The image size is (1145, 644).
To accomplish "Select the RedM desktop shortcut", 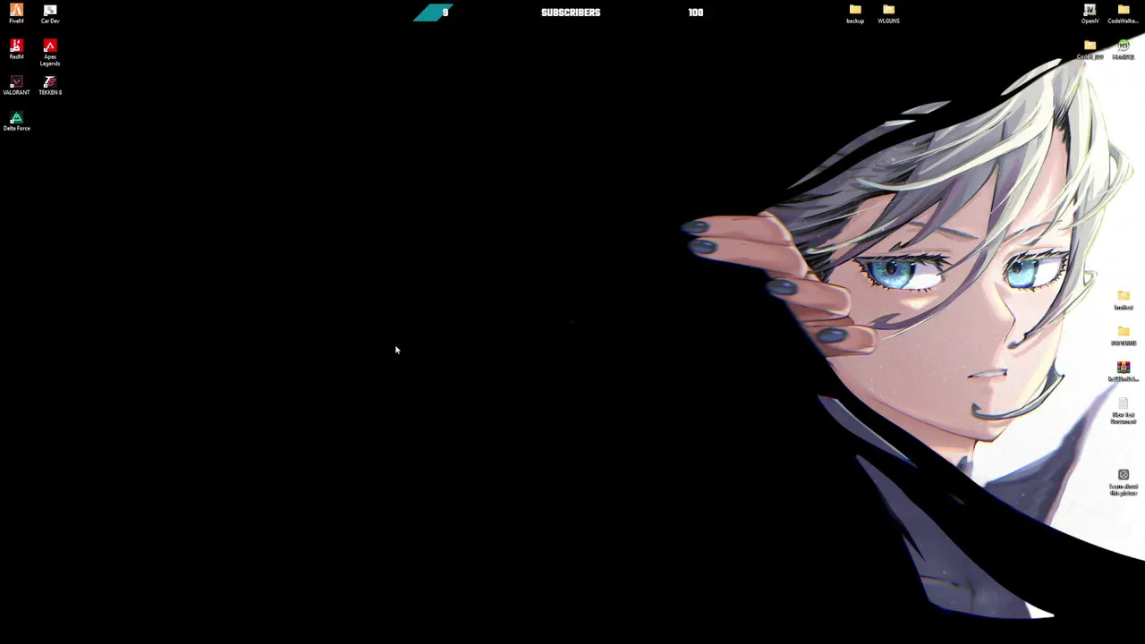I will [x=16, y=49].
